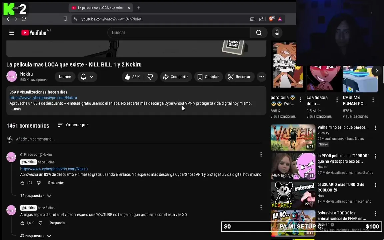Open the browser share icon in toolbar
The image size is (384, 240).
click(x=261, y=19)
